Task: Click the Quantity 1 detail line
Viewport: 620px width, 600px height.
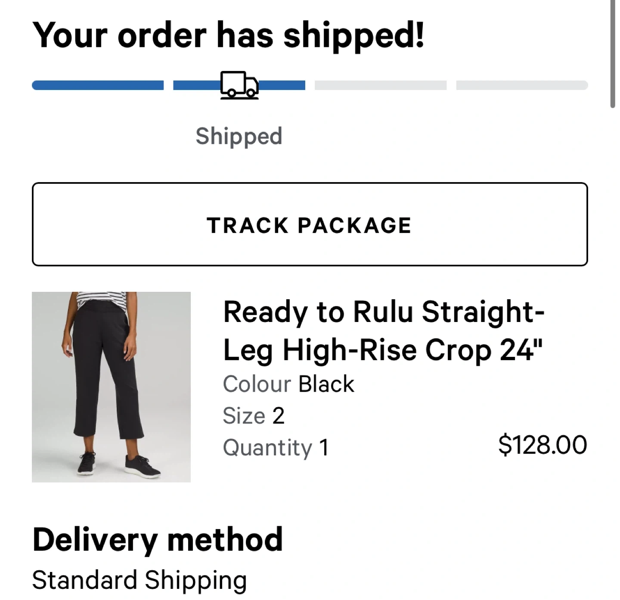Action: click(276, 447)
